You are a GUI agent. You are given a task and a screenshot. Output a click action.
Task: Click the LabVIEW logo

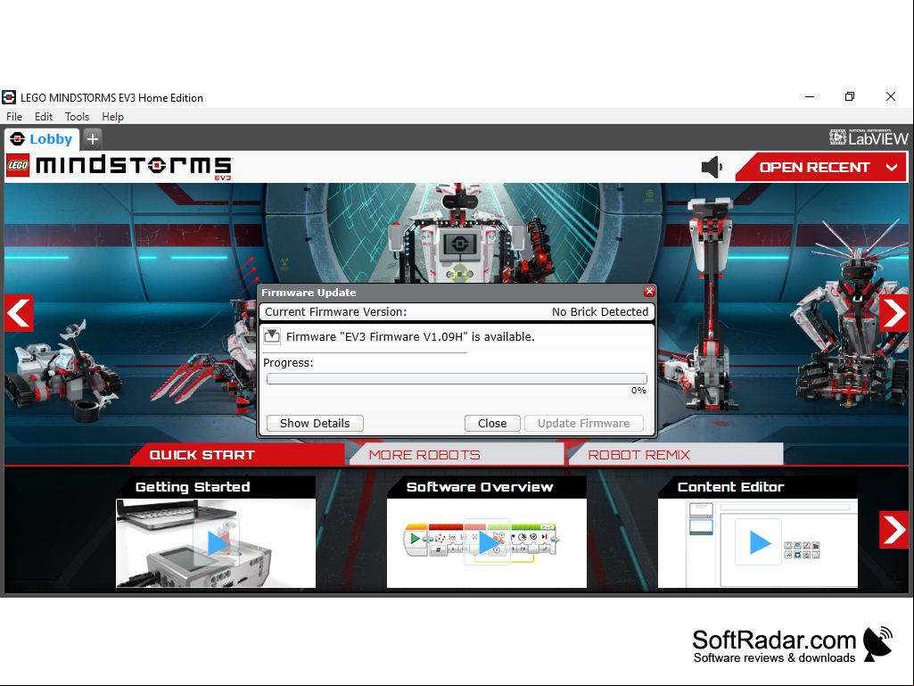[x=869, y=137]
